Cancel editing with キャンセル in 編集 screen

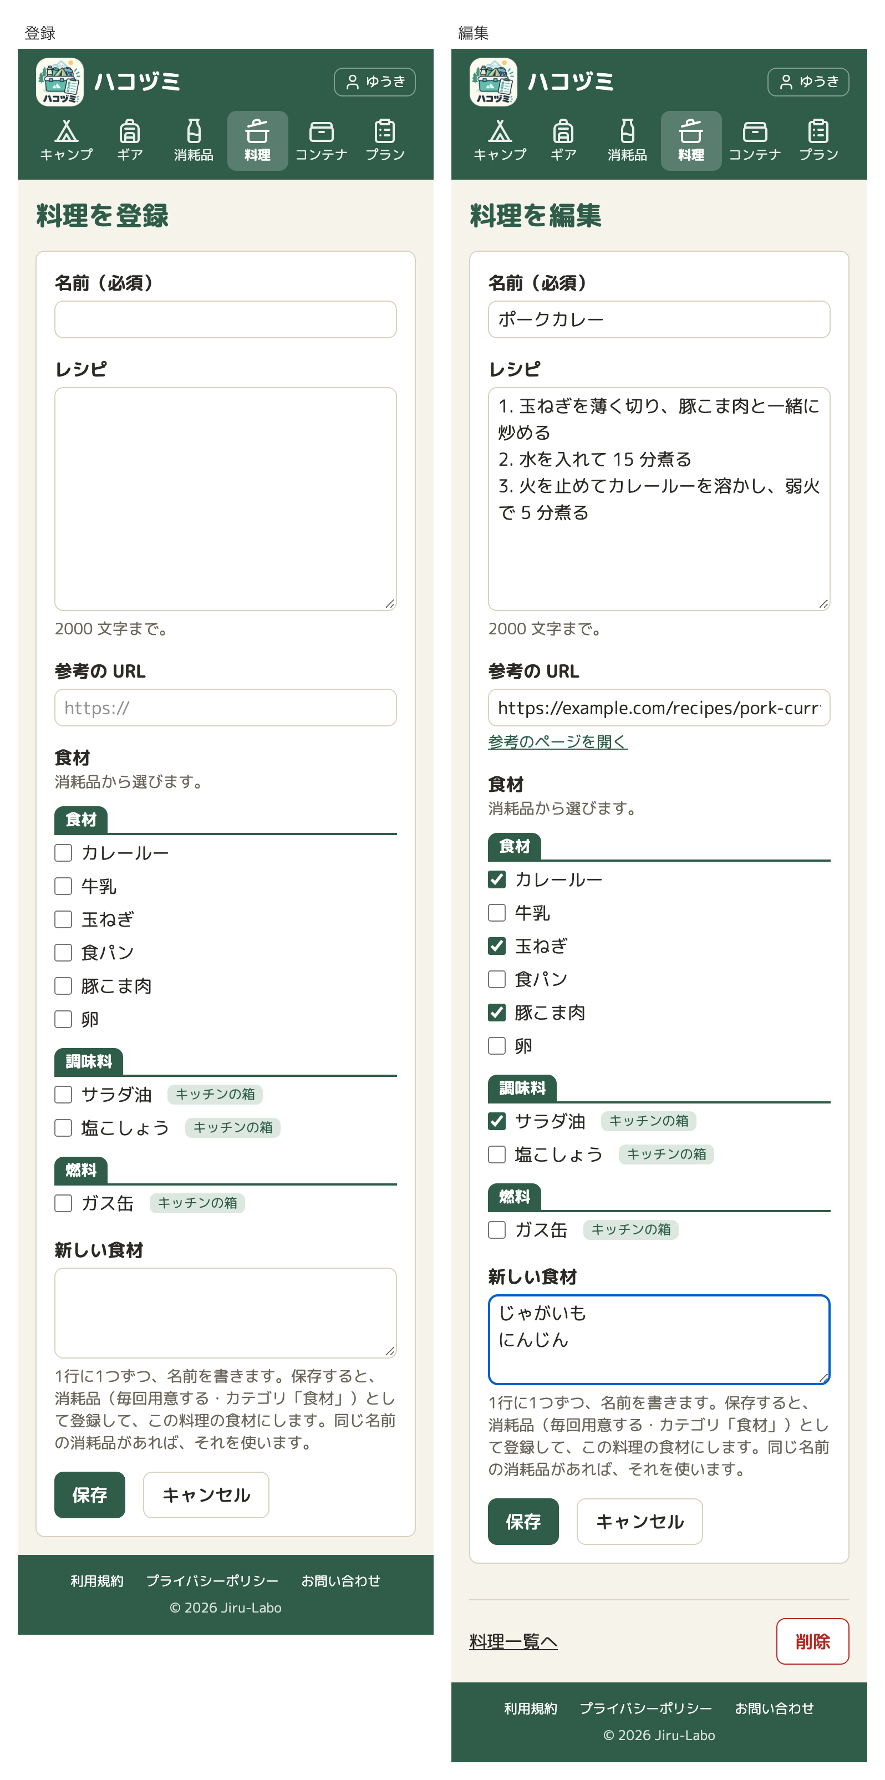coord(640,1522)
